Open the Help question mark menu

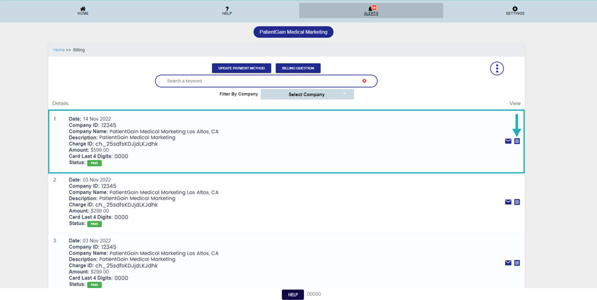pyautogui.click(x=227, y=11)
